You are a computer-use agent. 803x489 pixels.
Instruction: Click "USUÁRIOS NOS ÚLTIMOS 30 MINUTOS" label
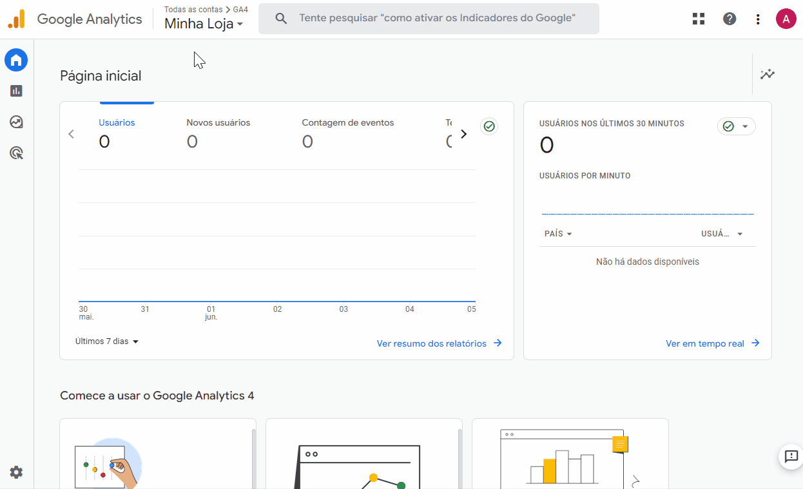(x=612, y=124)
